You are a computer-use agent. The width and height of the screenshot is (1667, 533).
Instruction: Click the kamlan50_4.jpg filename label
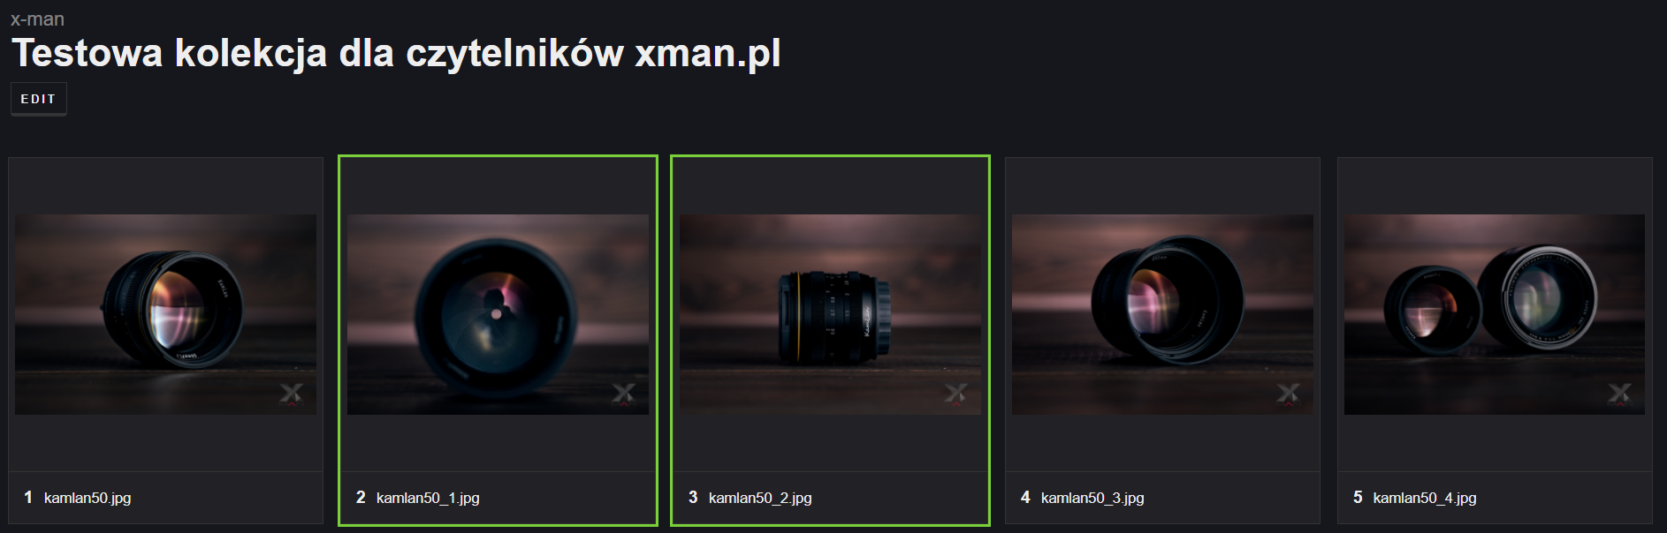click(1425, 498)
